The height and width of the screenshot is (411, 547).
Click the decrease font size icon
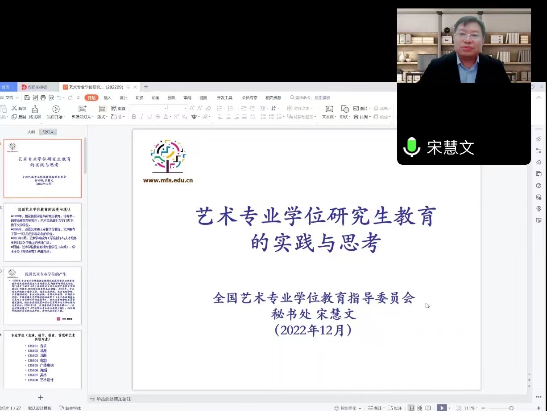coord(199,108)
